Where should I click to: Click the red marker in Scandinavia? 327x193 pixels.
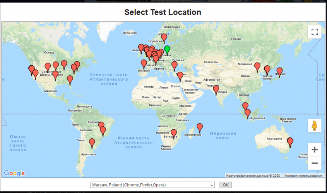(x=164, y=38)
